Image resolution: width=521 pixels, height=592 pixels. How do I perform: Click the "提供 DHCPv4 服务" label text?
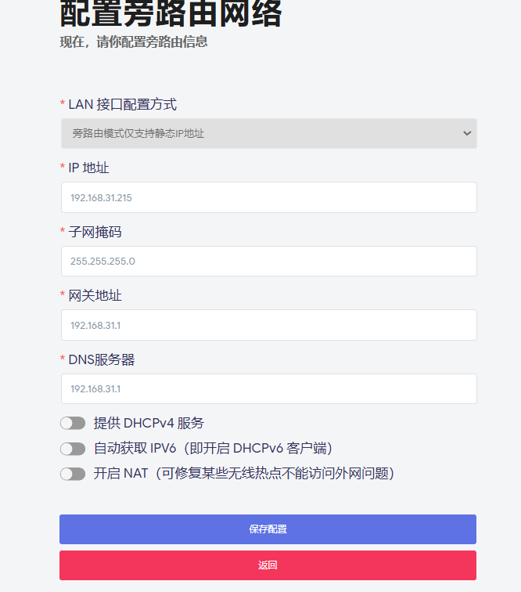pyautogui.click(x=149, y=423)
